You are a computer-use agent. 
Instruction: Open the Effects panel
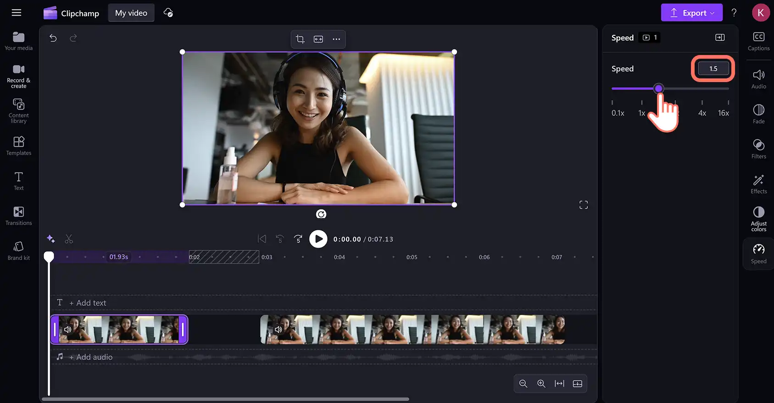[758, 184]
